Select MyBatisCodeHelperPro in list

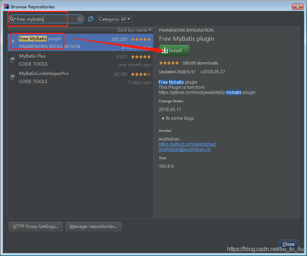tap(80, 78)
